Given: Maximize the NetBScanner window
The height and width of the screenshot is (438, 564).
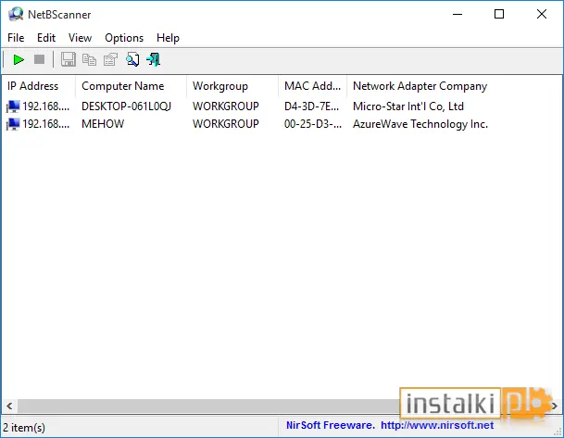Looking at the screenshot, I should point(499,15).
